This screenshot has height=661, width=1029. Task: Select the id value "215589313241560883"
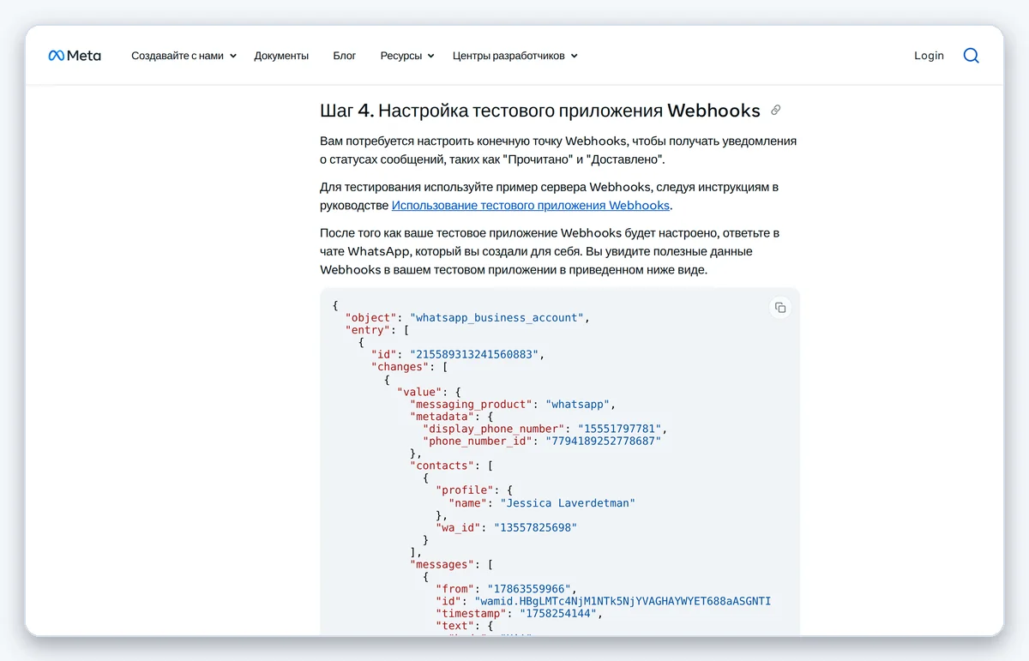pos(476,354)
